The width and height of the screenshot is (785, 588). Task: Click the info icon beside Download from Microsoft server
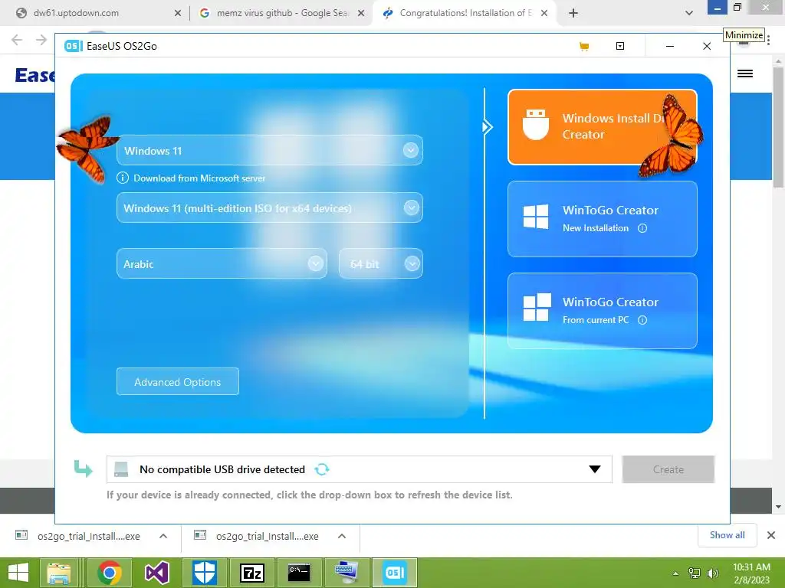(122, 178)
